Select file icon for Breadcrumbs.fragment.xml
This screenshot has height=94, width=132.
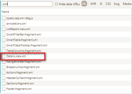coord(4,67)
